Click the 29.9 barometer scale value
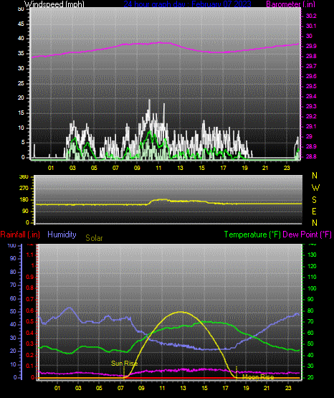This screenshot has width=334, height=398. [x=311, y=46]
